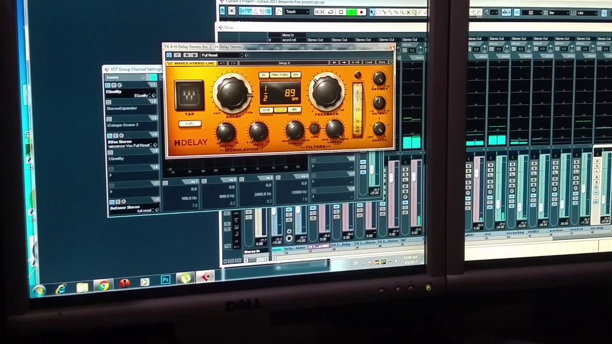Open Waves help question mark button
The height and width of the screenshot is (344, 612).
coord(391,62)
